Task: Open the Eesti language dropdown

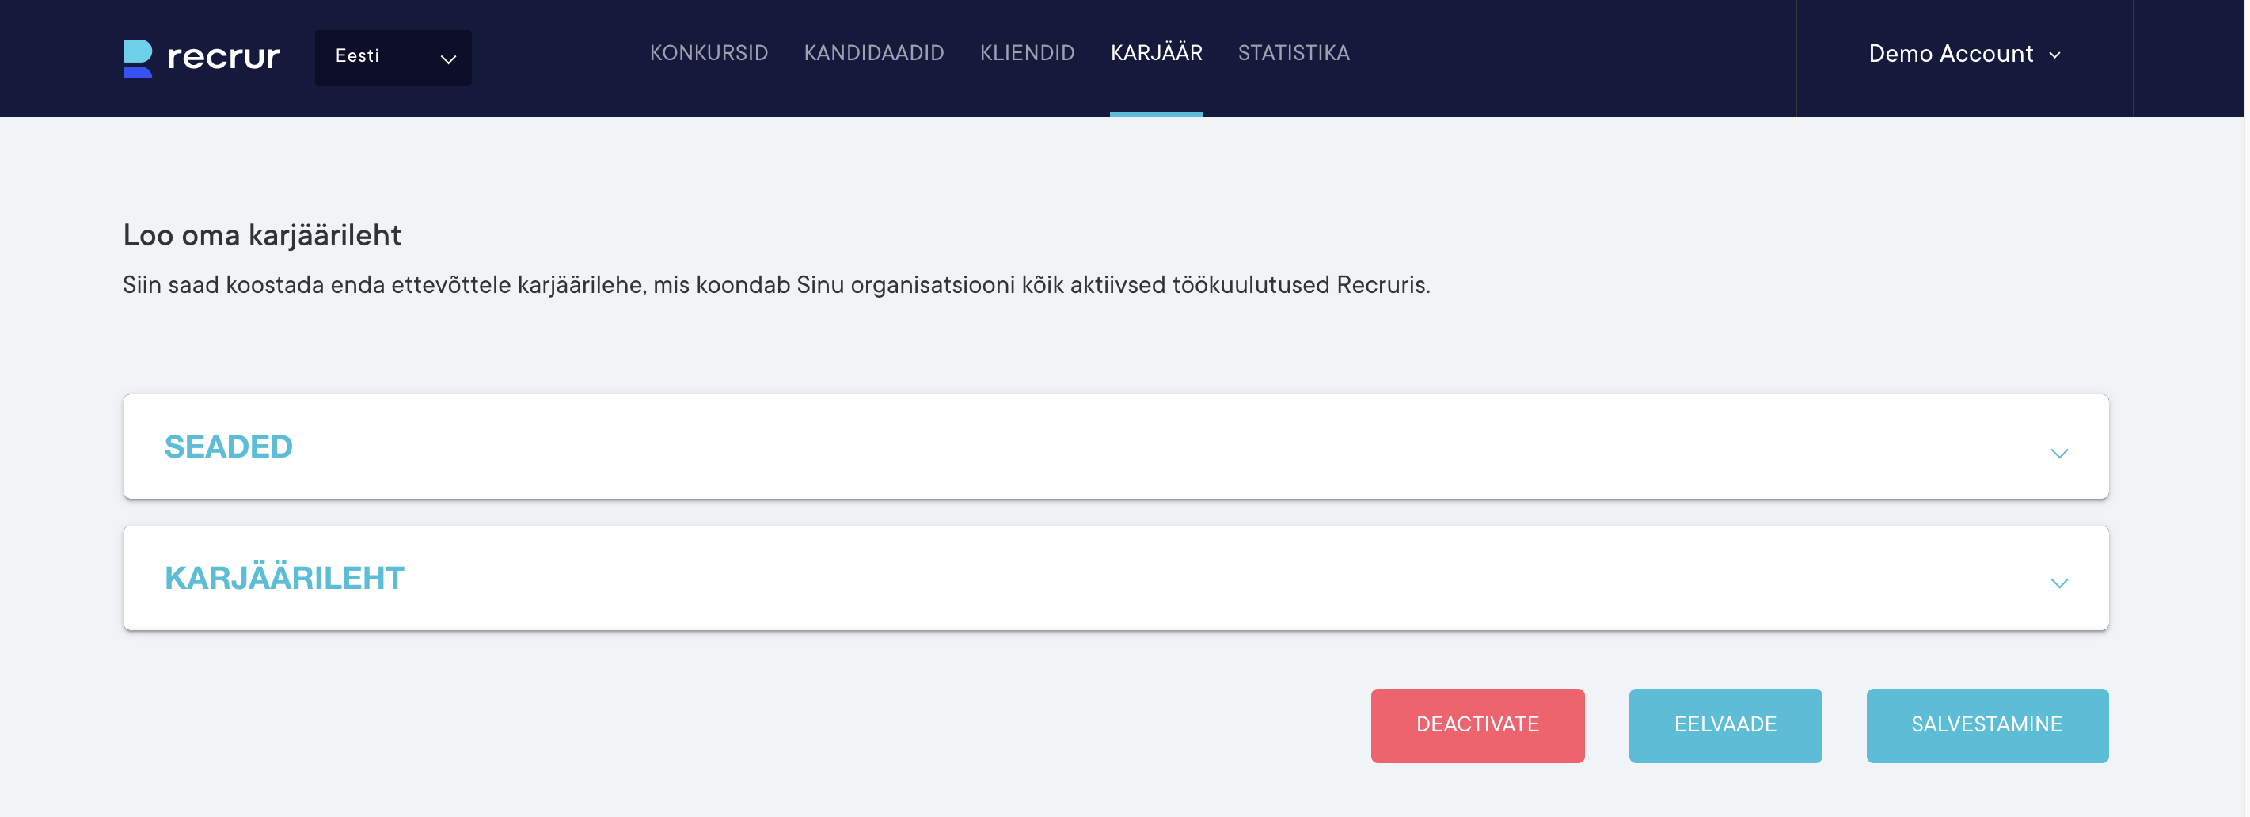Action: click(392, 57)
